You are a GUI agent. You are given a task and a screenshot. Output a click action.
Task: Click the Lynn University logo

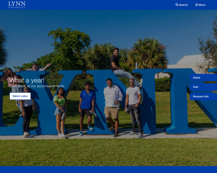pos(17,5)
